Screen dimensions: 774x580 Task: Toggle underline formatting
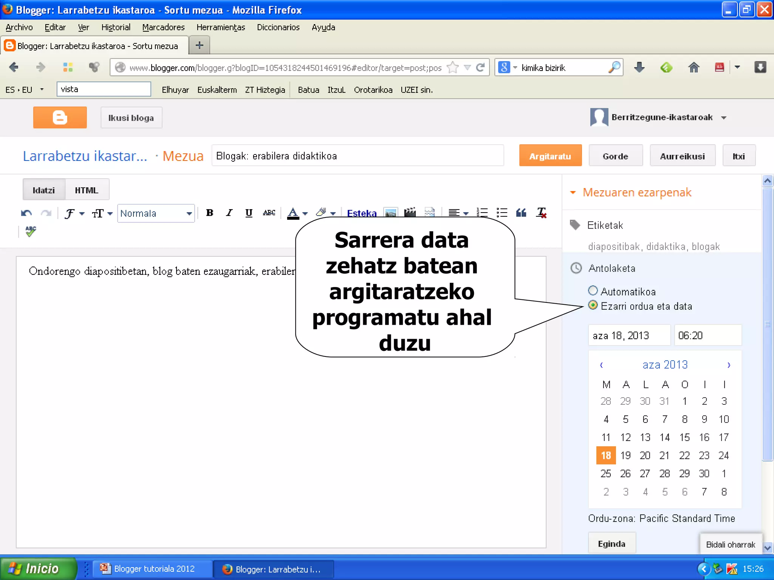tap(249, 213)
